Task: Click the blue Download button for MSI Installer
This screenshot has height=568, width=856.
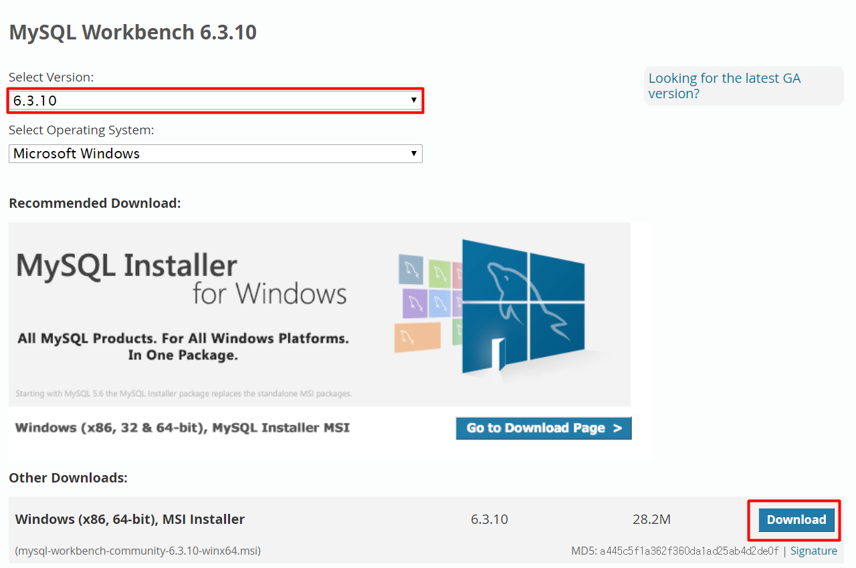Action: click(x=796, y=520)
